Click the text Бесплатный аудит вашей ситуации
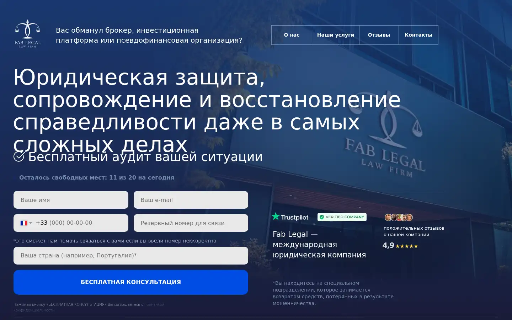 tap(145, 157)
